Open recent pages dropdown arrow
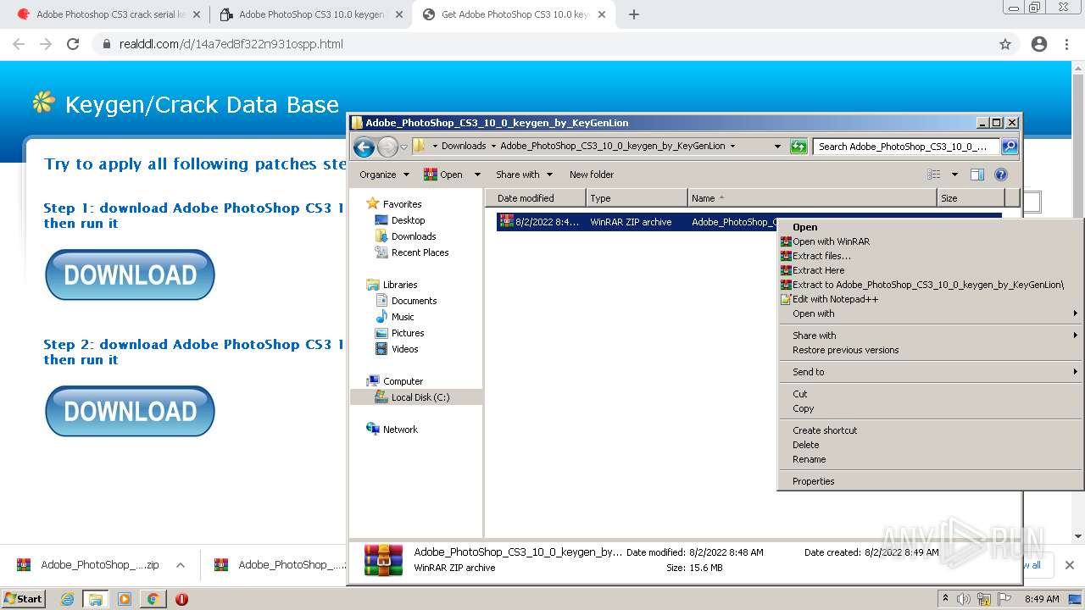This screenshot has width=1085, height=610. (404, 147)
